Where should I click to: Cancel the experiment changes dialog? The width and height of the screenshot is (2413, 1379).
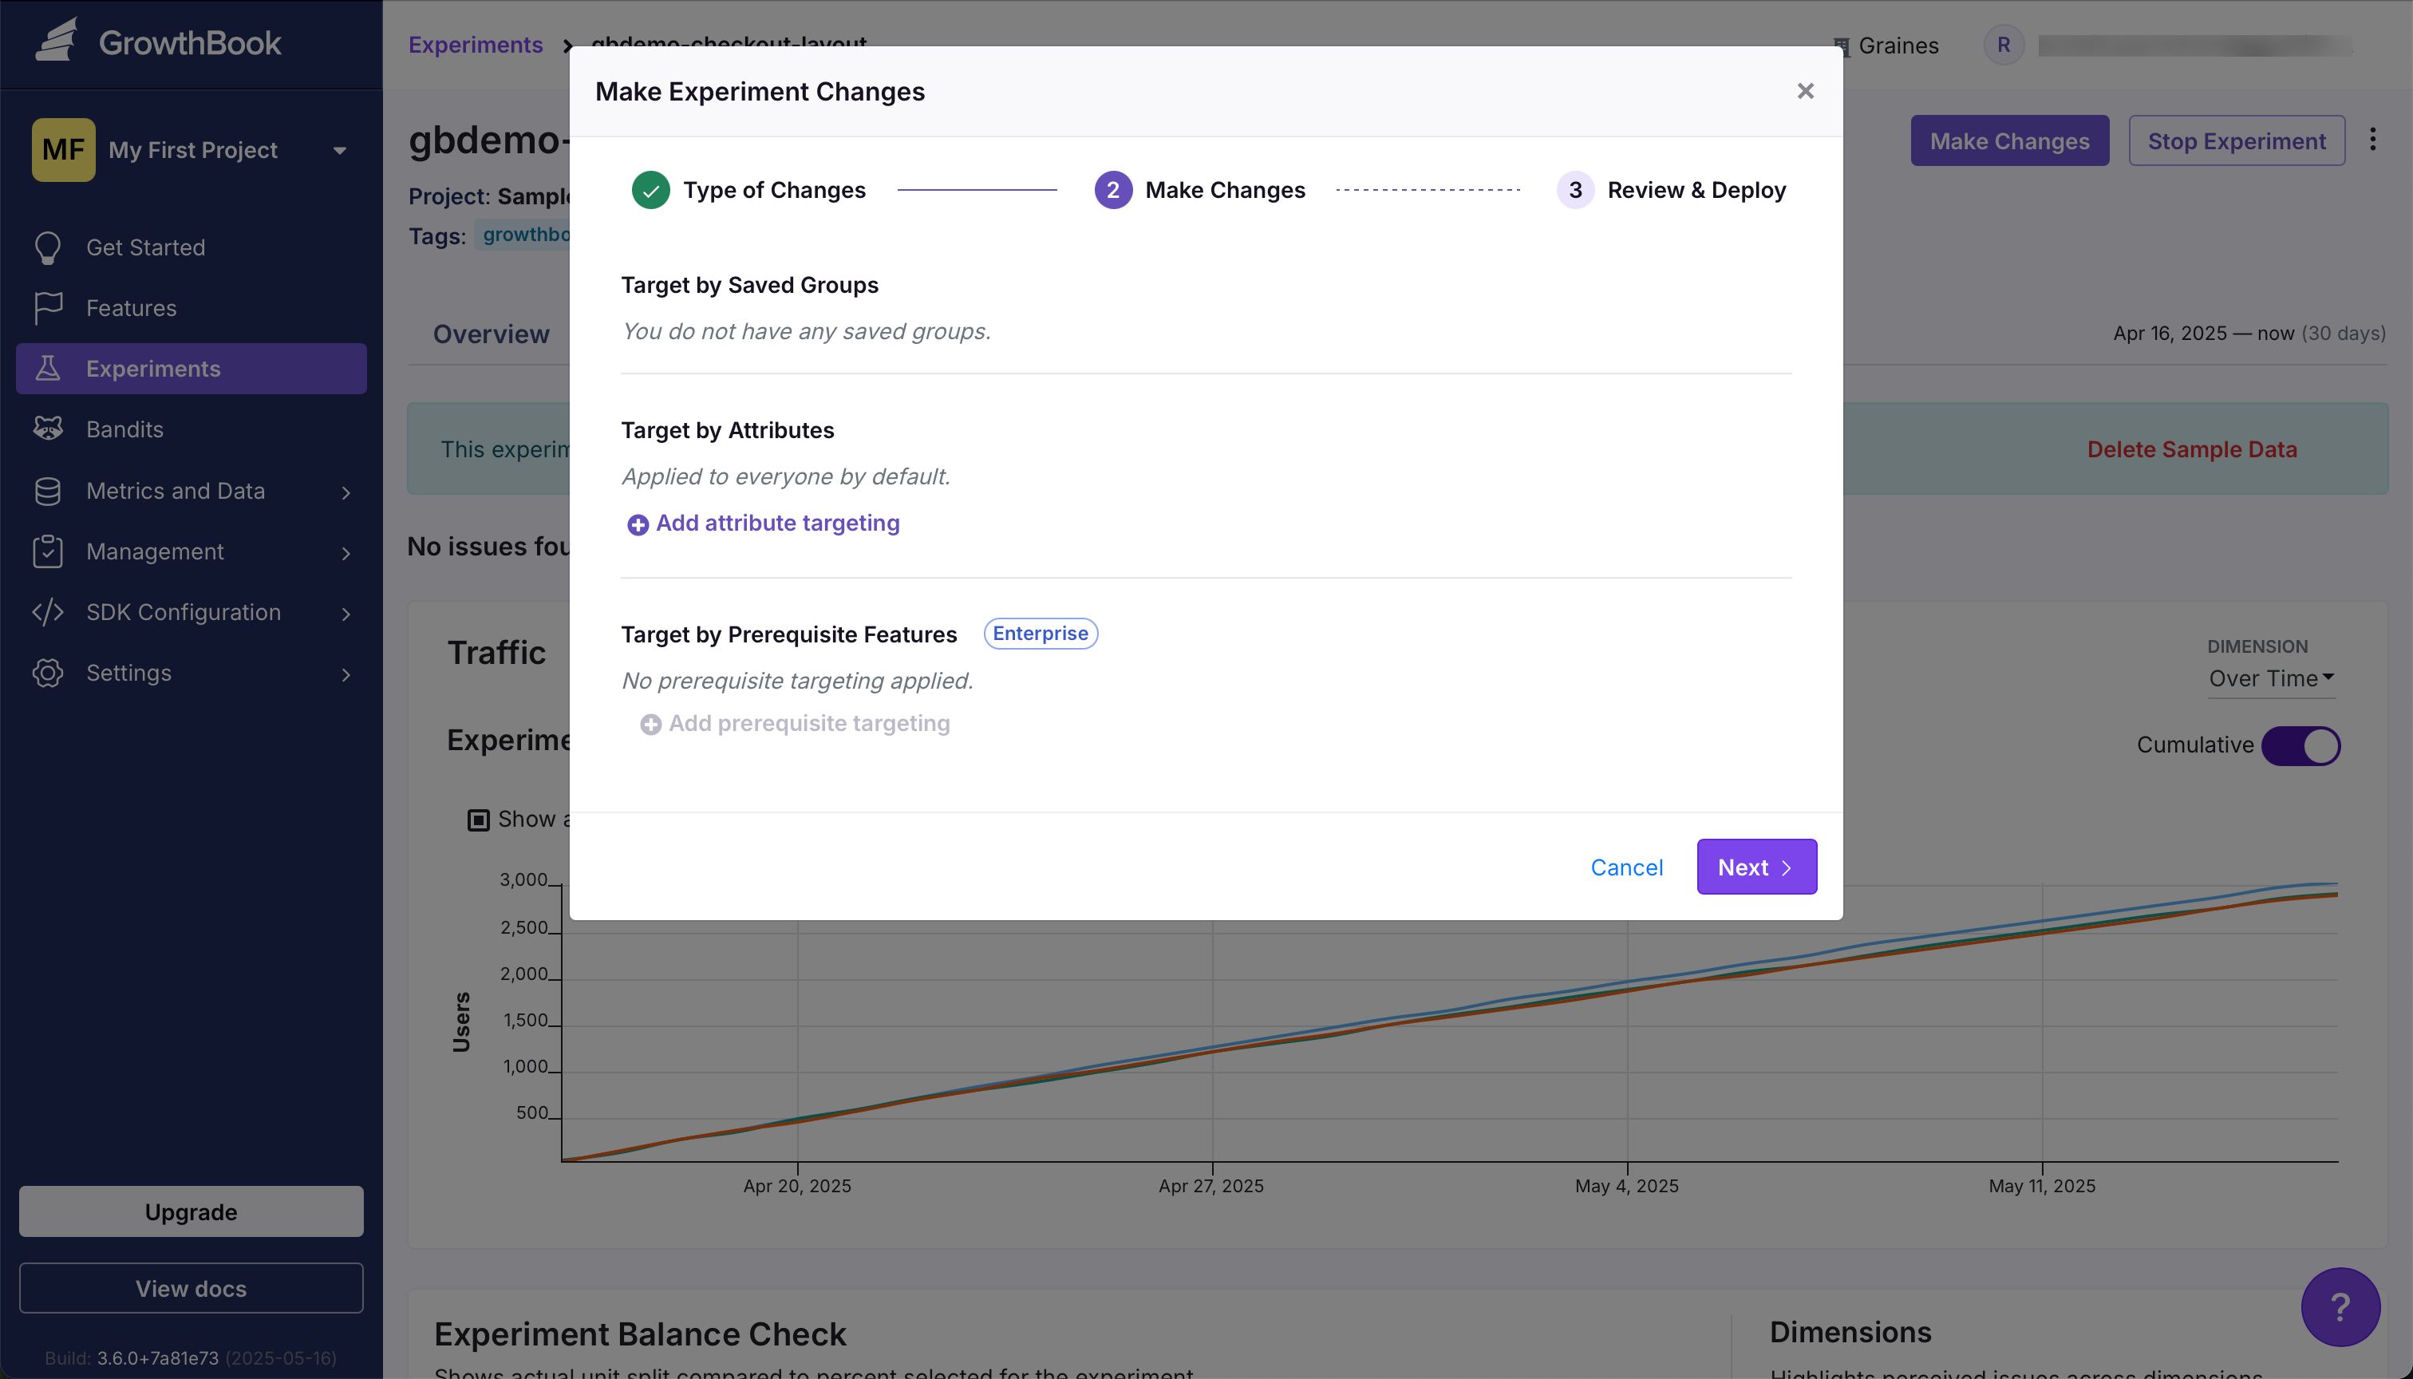tap(1626, 867)
